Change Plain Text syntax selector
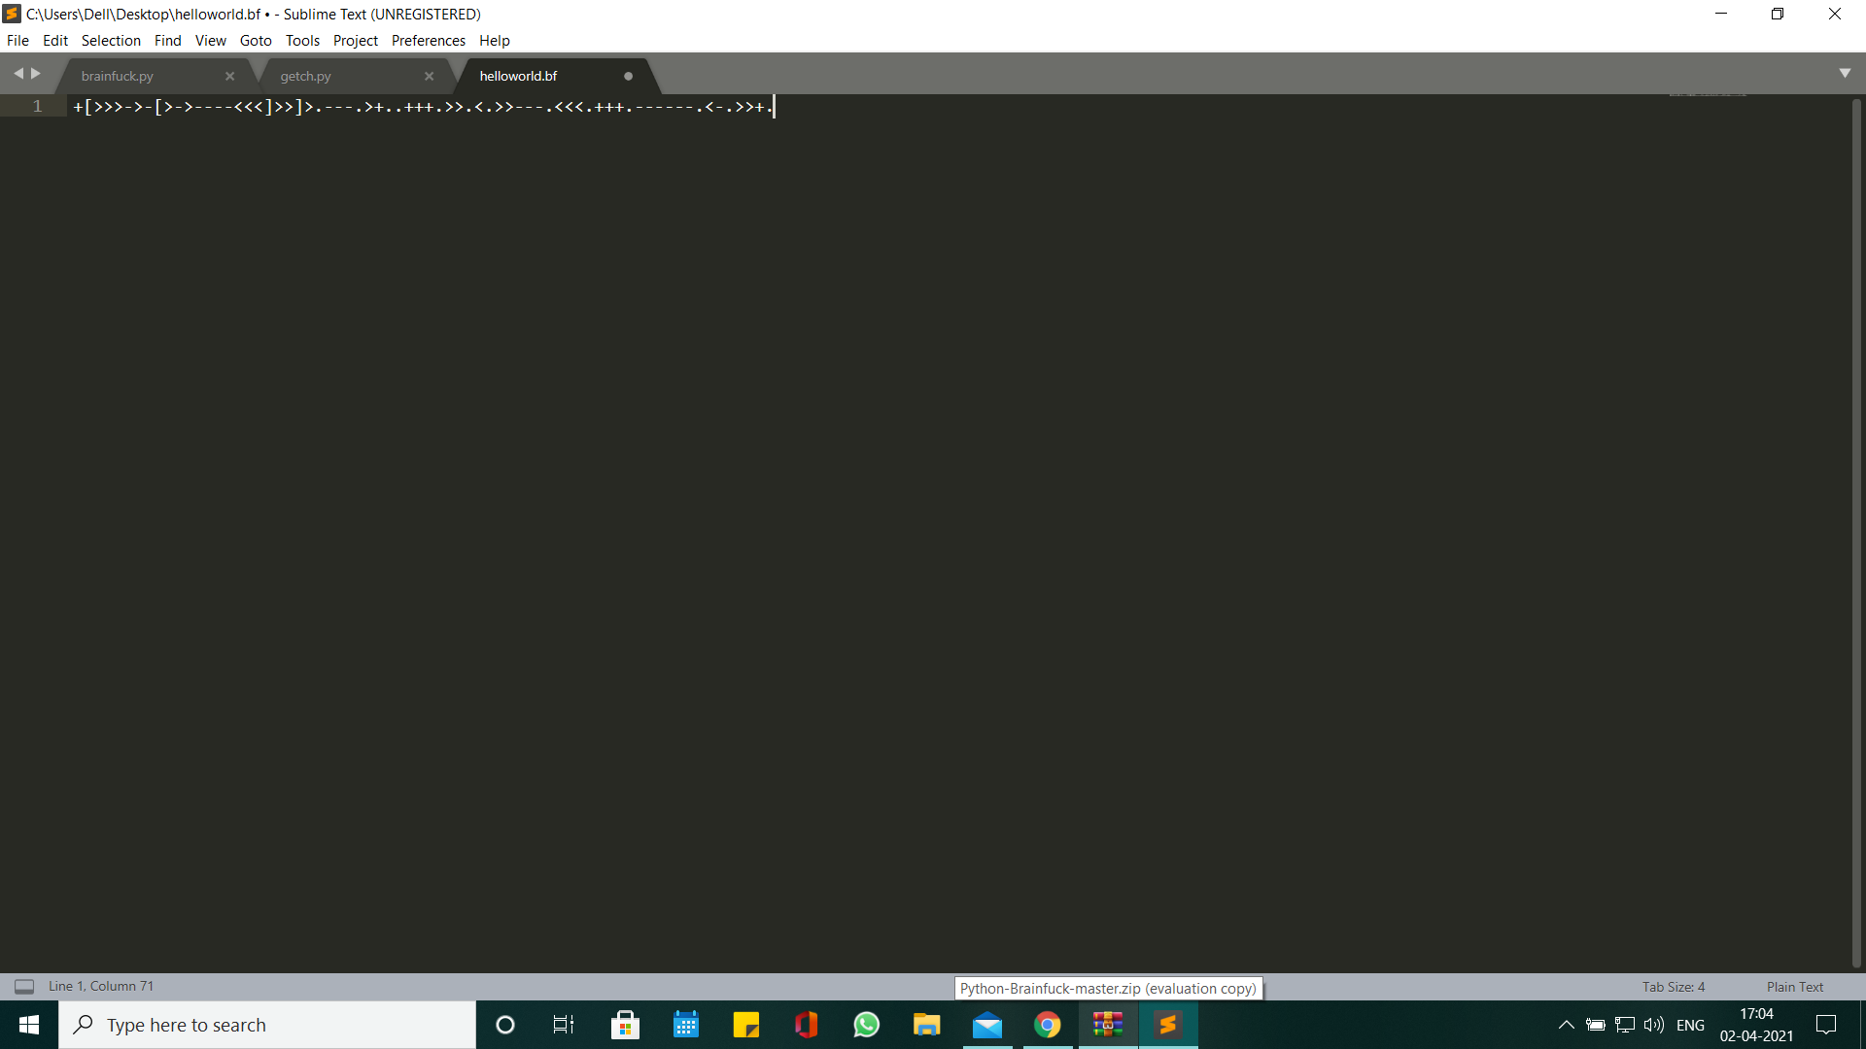 coord(1794,987)
